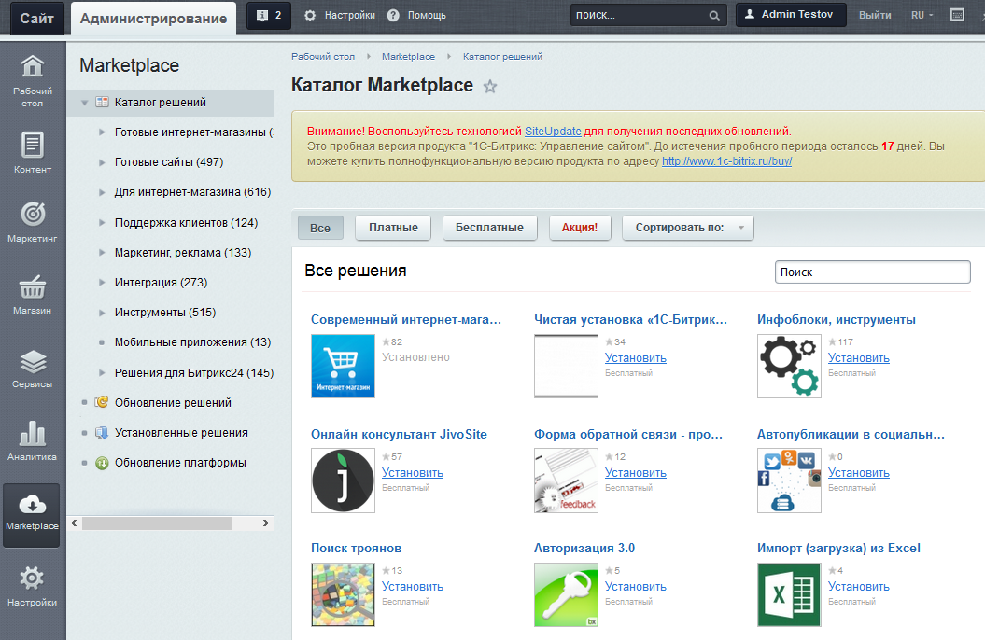Screen dimensions: 985x641
Task: Open the Аналитика sidebar section
Action: (x=33, y=440)
